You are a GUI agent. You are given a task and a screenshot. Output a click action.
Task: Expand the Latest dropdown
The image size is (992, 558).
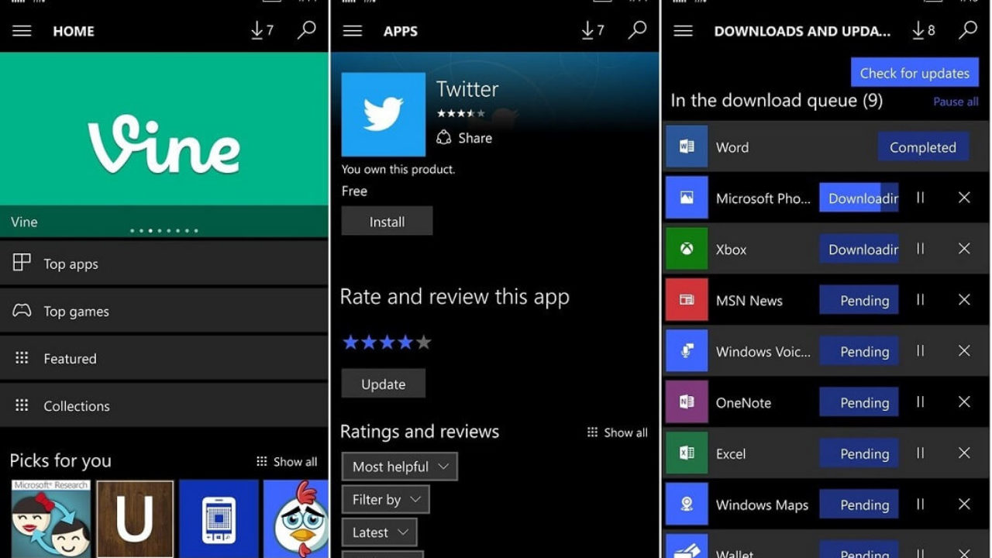380,533
